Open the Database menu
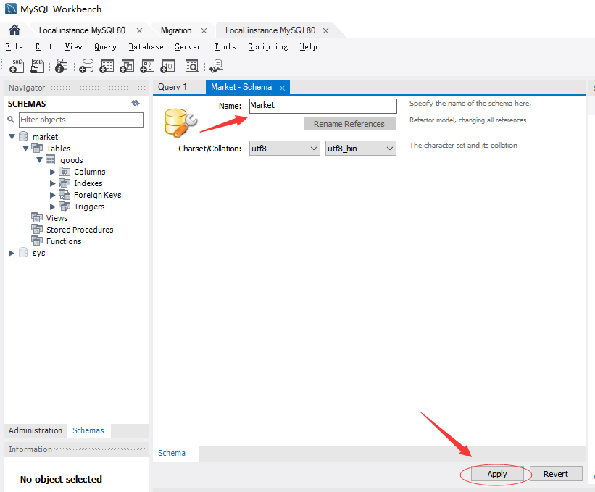595x492 pixels. tap(146, 46)
